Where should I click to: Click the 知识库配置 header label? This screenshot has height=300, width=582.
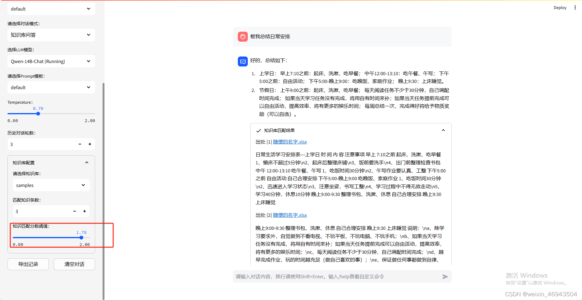pos(24,163)
